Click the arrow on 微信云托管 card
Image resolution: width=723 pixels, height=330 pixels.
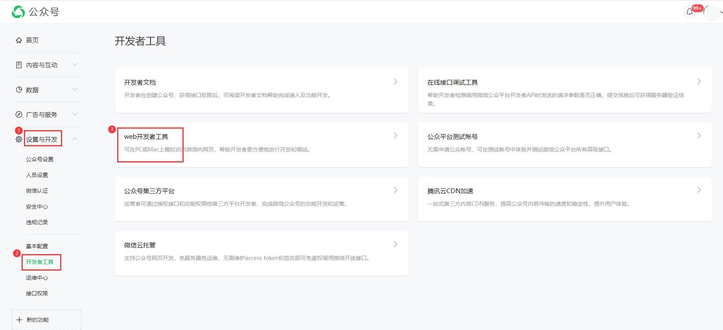pyautogui.click(x=396, y=244)
